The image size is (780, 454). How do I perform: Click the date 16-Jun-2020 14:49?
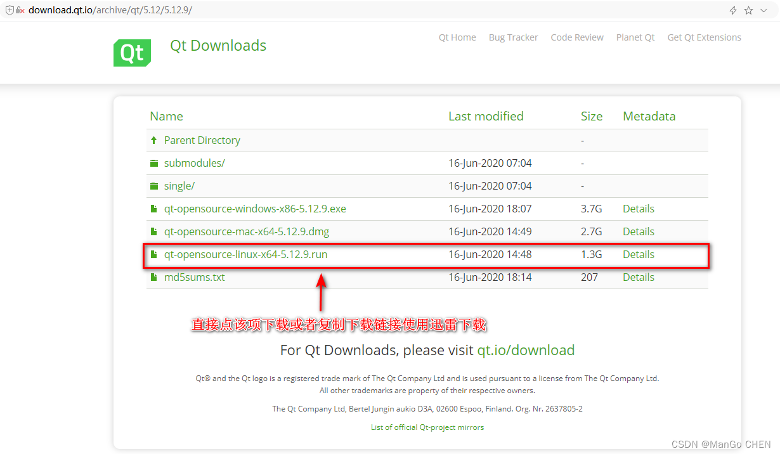490,231
